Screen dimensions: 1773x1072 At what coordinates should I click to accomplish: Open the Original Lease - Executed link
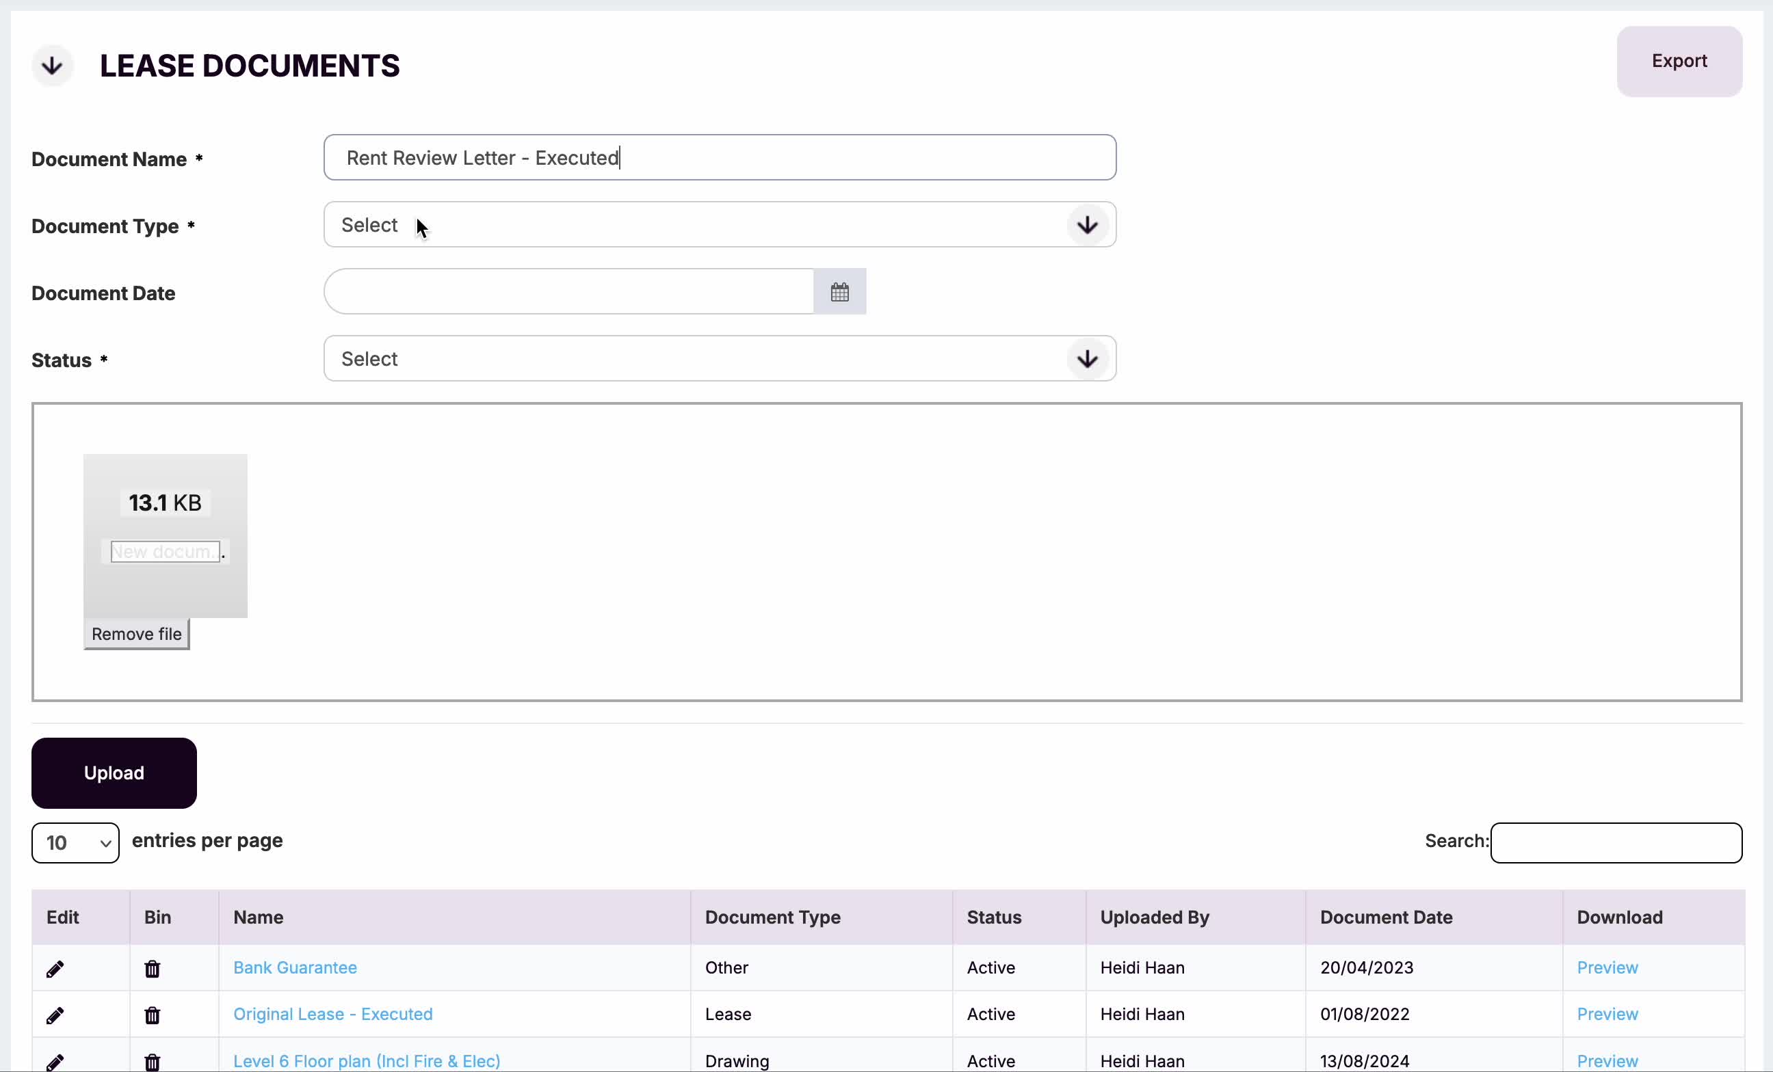333,1014
